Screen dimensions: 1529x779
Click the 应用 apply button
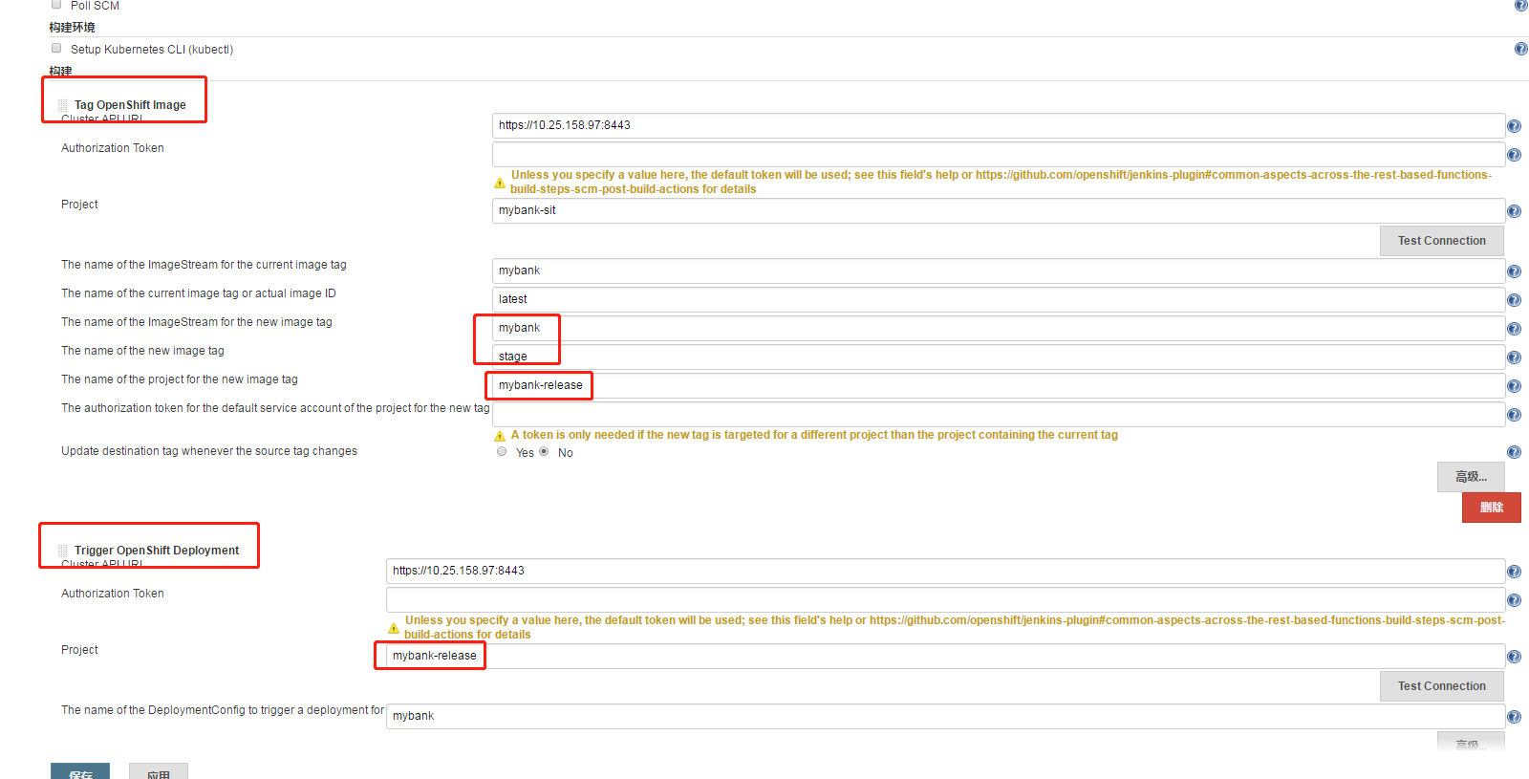pos(159,772)
